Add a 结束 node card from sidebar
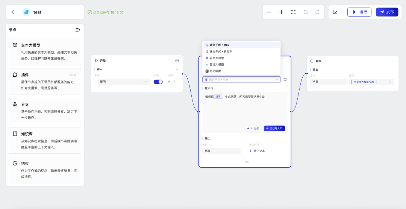 45,170
